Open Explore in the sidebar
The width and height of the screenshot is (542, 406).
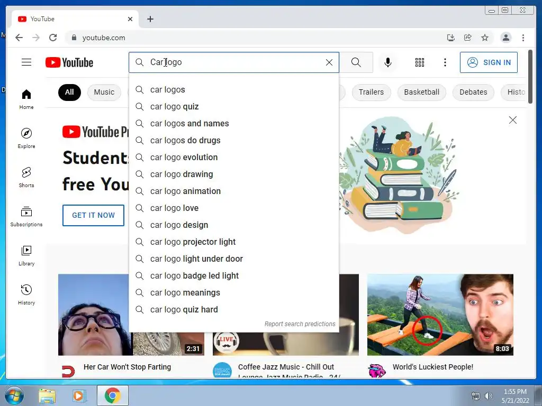click(26, 138)
